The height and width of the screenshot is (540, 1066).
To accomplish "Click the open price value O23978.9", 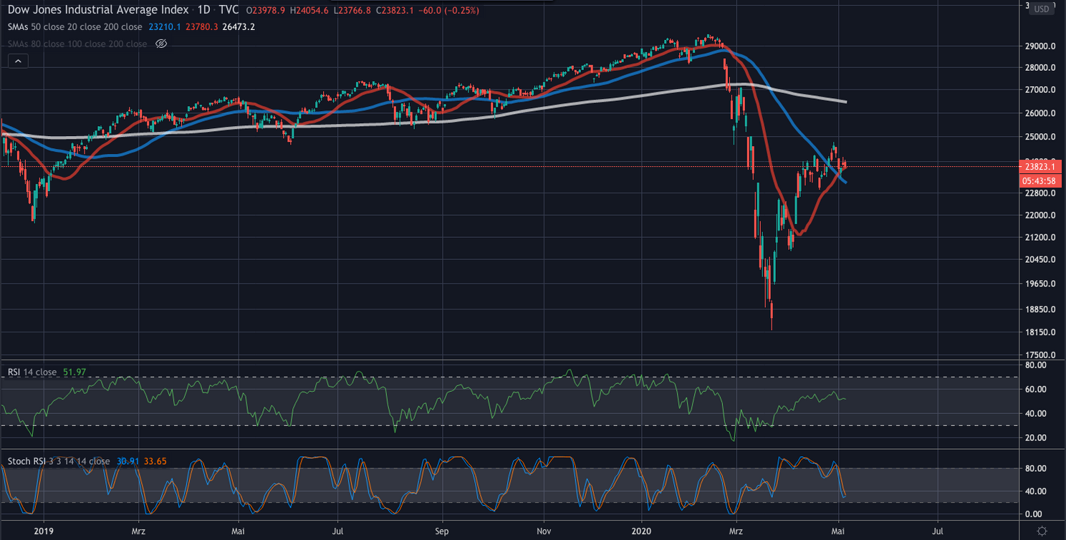I will 265,11.
